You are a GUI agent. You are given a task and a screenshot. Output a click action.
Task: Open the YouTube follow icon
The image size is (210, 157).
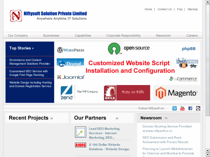click(x=182, y=108)
